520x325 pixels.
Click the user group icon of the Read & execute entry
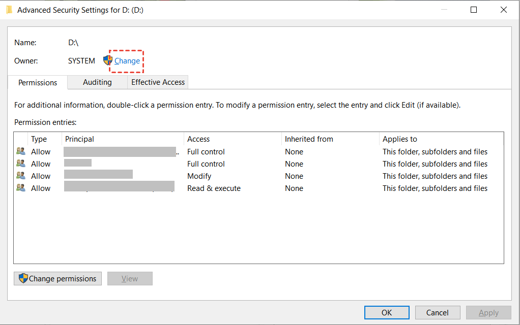coord(21,188)
